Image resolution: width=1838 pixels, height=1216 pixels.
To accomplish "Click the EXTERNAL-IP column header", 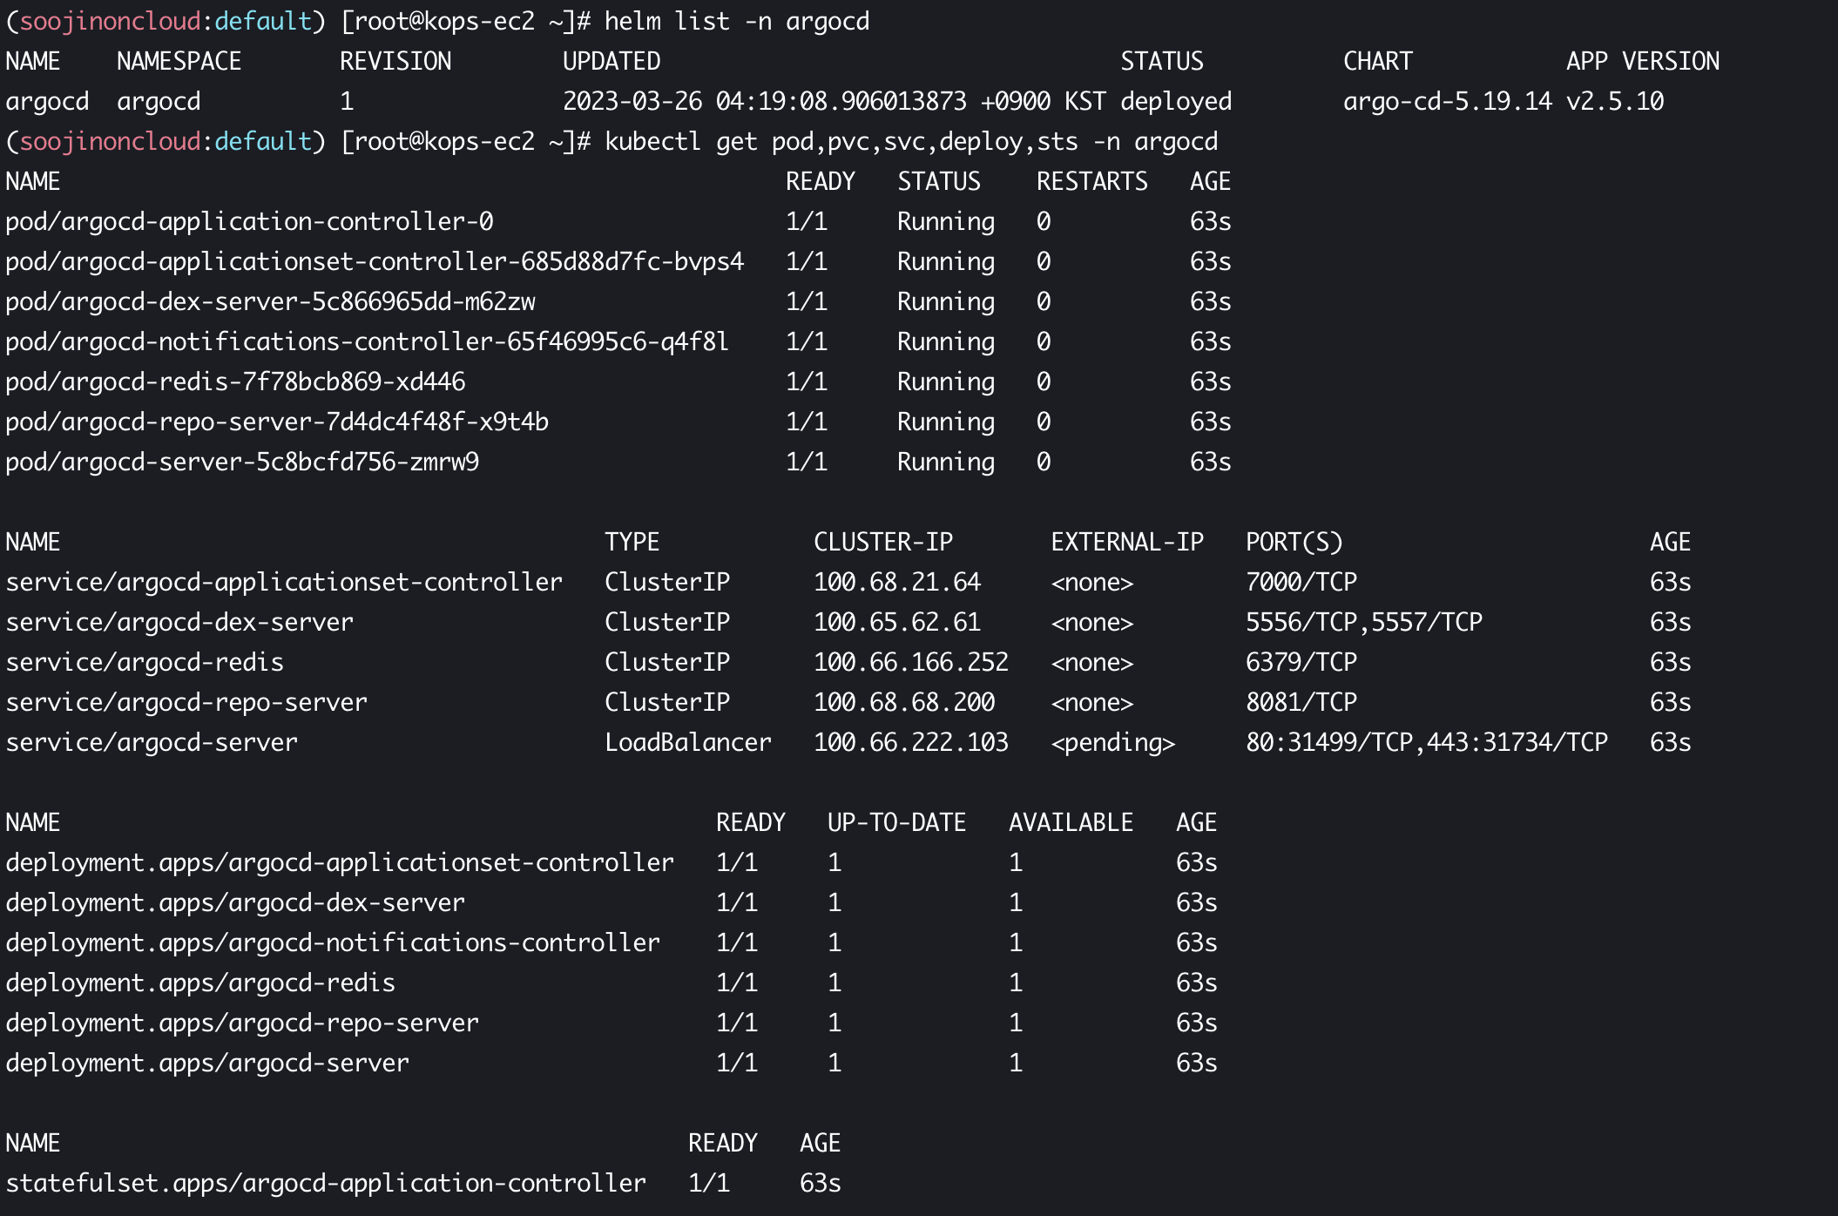I will [x=1126, y=542].
